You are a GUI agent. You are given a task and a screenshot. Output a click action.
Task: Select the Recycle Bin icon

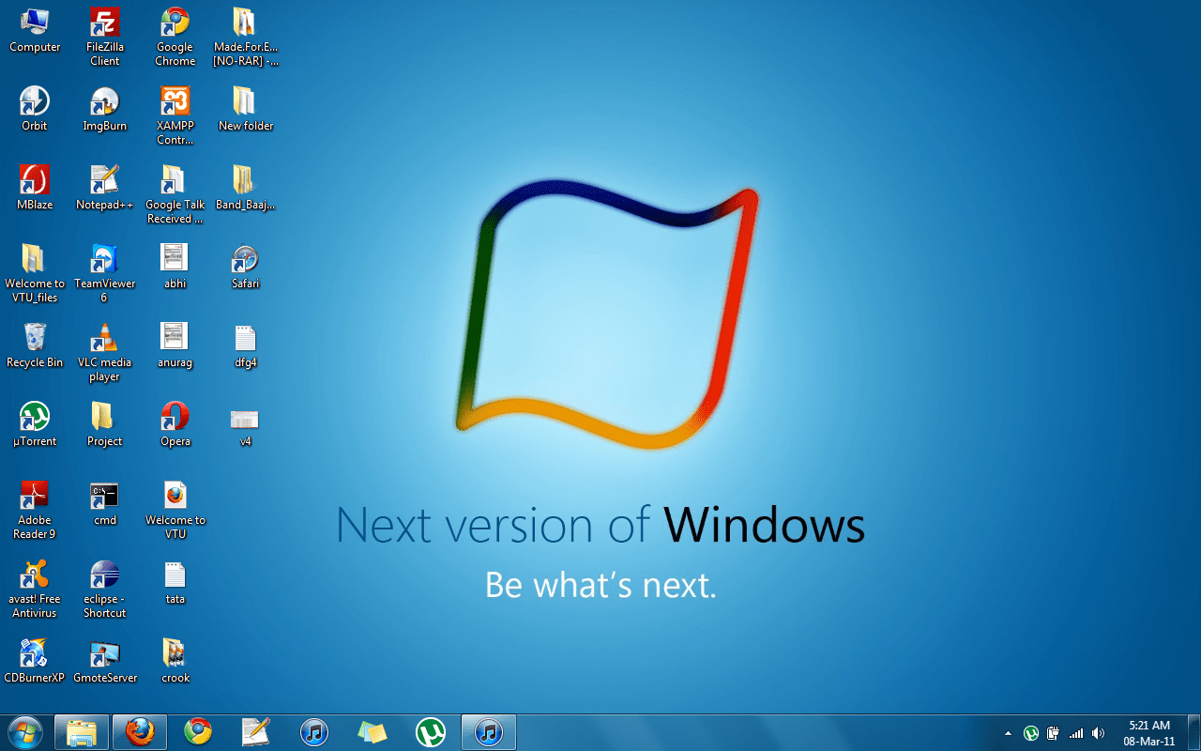pyautogui.click(x=35, y=345)
